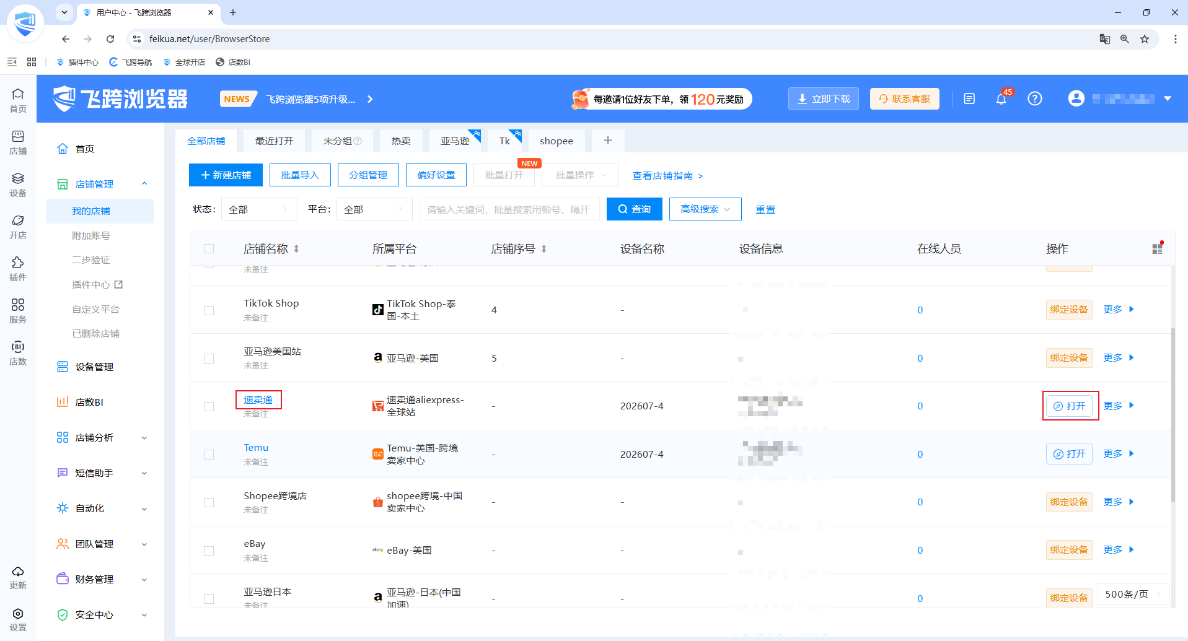
Task: Click the 新建店铺 button
Action: (x=226, y=175)
